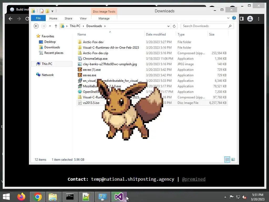Open the Share ribbon tab
This screenshot has height=202, width=269.
(x=68, y=18)
